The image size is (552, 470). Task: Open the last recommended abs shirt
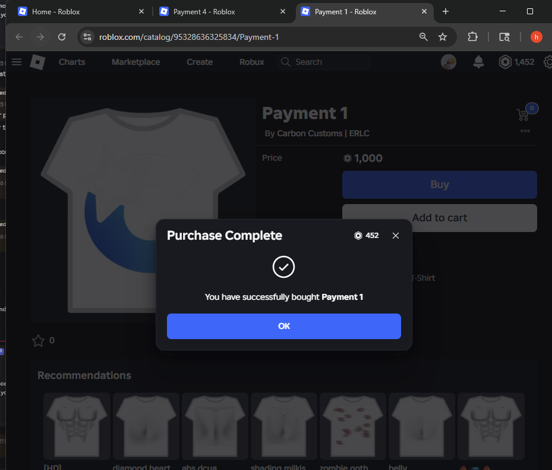tap(491, 427)
